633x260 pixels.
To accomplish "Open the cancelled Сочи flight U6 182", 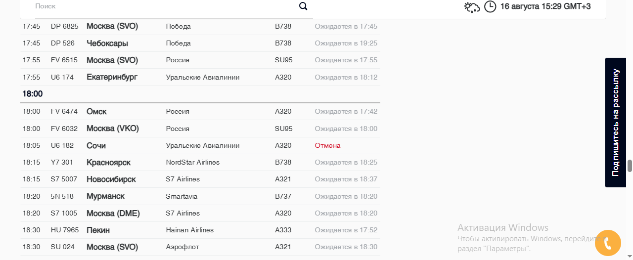I will coord(200,146).
